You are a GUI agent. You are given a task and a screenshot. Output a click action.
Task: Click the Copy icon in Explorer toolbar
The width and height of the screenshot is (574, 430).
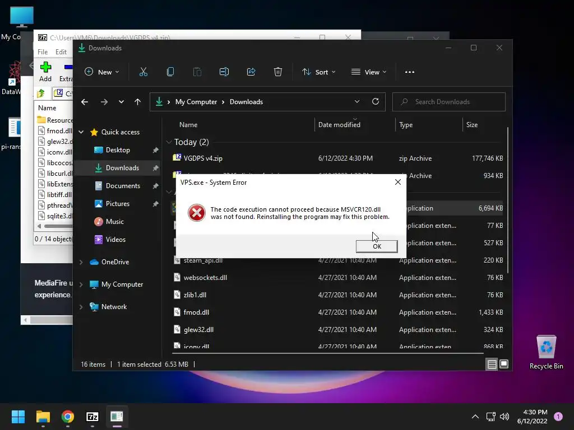170,72
